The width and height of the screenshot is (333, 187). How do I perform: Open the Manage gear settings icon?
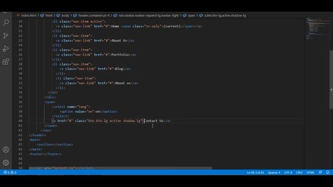coord(6,163)
